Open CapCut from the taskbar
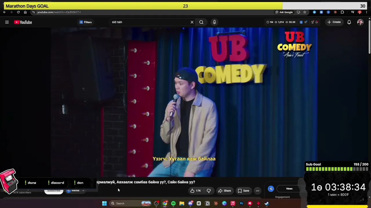The image size is (371, 208). pyautogui.click(x=199, y=203)
